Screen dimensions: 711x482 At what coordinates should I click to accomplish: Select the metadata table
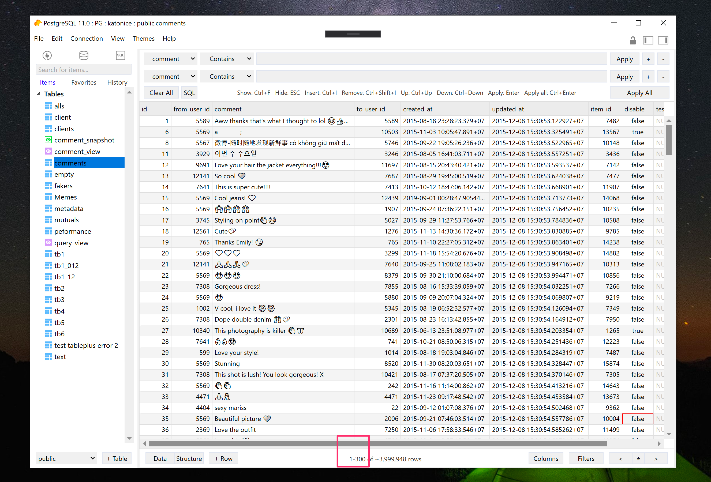[69, 208]
